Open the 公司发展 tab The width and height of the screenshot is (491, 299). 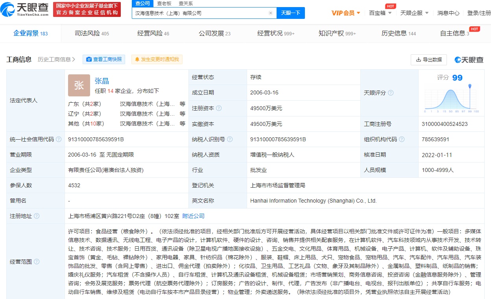coord(214,33)
